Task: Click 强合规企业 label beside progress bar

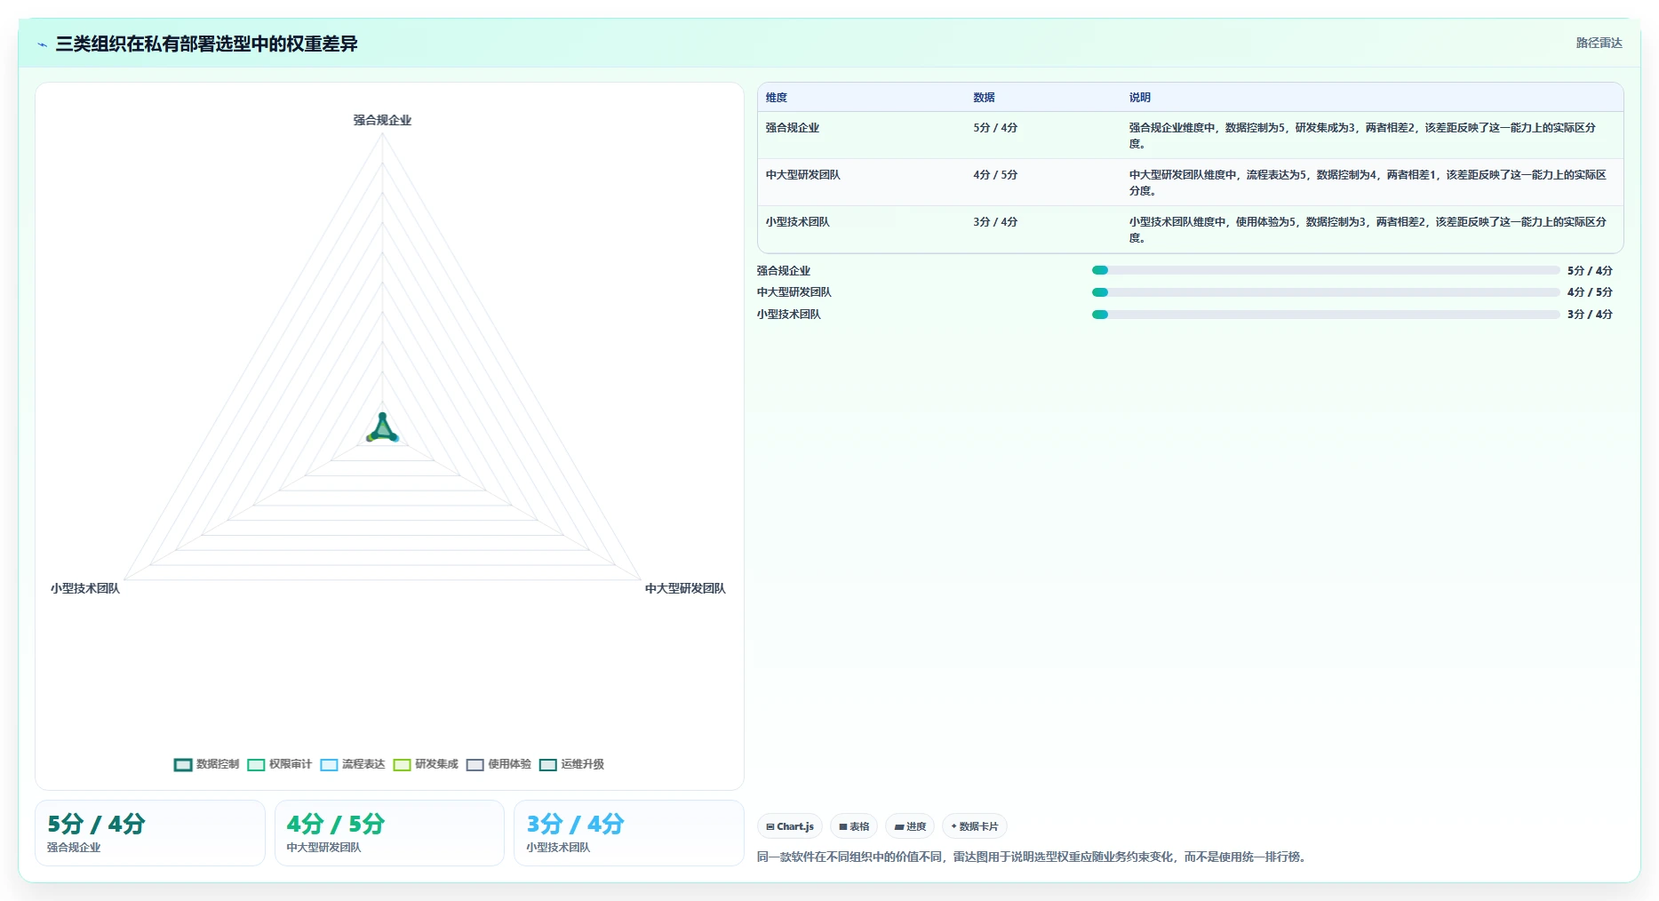Action: pyautogui.click(x=784, y=271)
